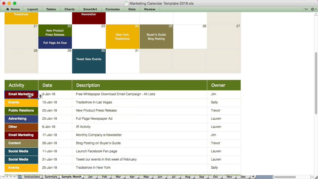This screenshot has height=179, width=318.
Task: Select the 'Monthly Company e-Newsletter' cell
Action: coord(139,135)
